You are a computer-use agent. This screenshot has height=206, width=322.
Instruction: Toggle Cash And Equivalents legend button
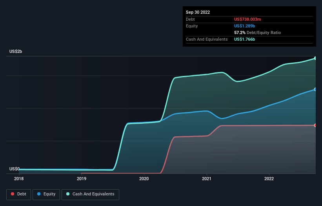(90, 194)
